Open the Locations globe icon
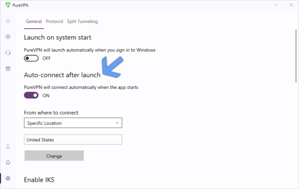This screenshot has height=189, width=299. 8,37
